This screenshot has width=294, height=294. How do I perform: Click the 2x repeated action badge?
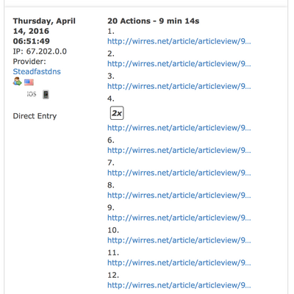(x=117, y=113)
